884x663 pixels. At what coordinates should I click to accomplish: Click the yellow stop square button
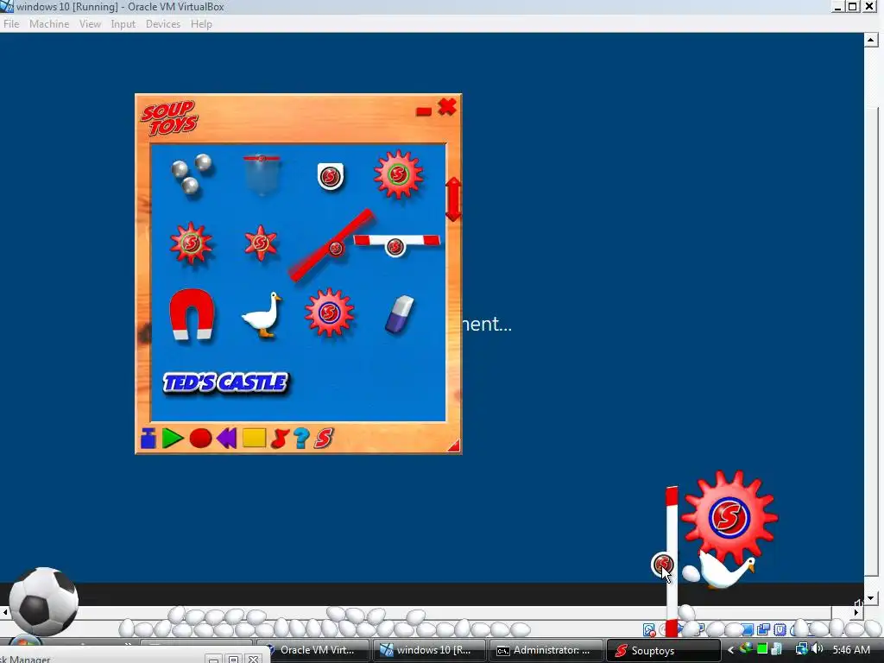pyautogui.click(x=255, y=438)
